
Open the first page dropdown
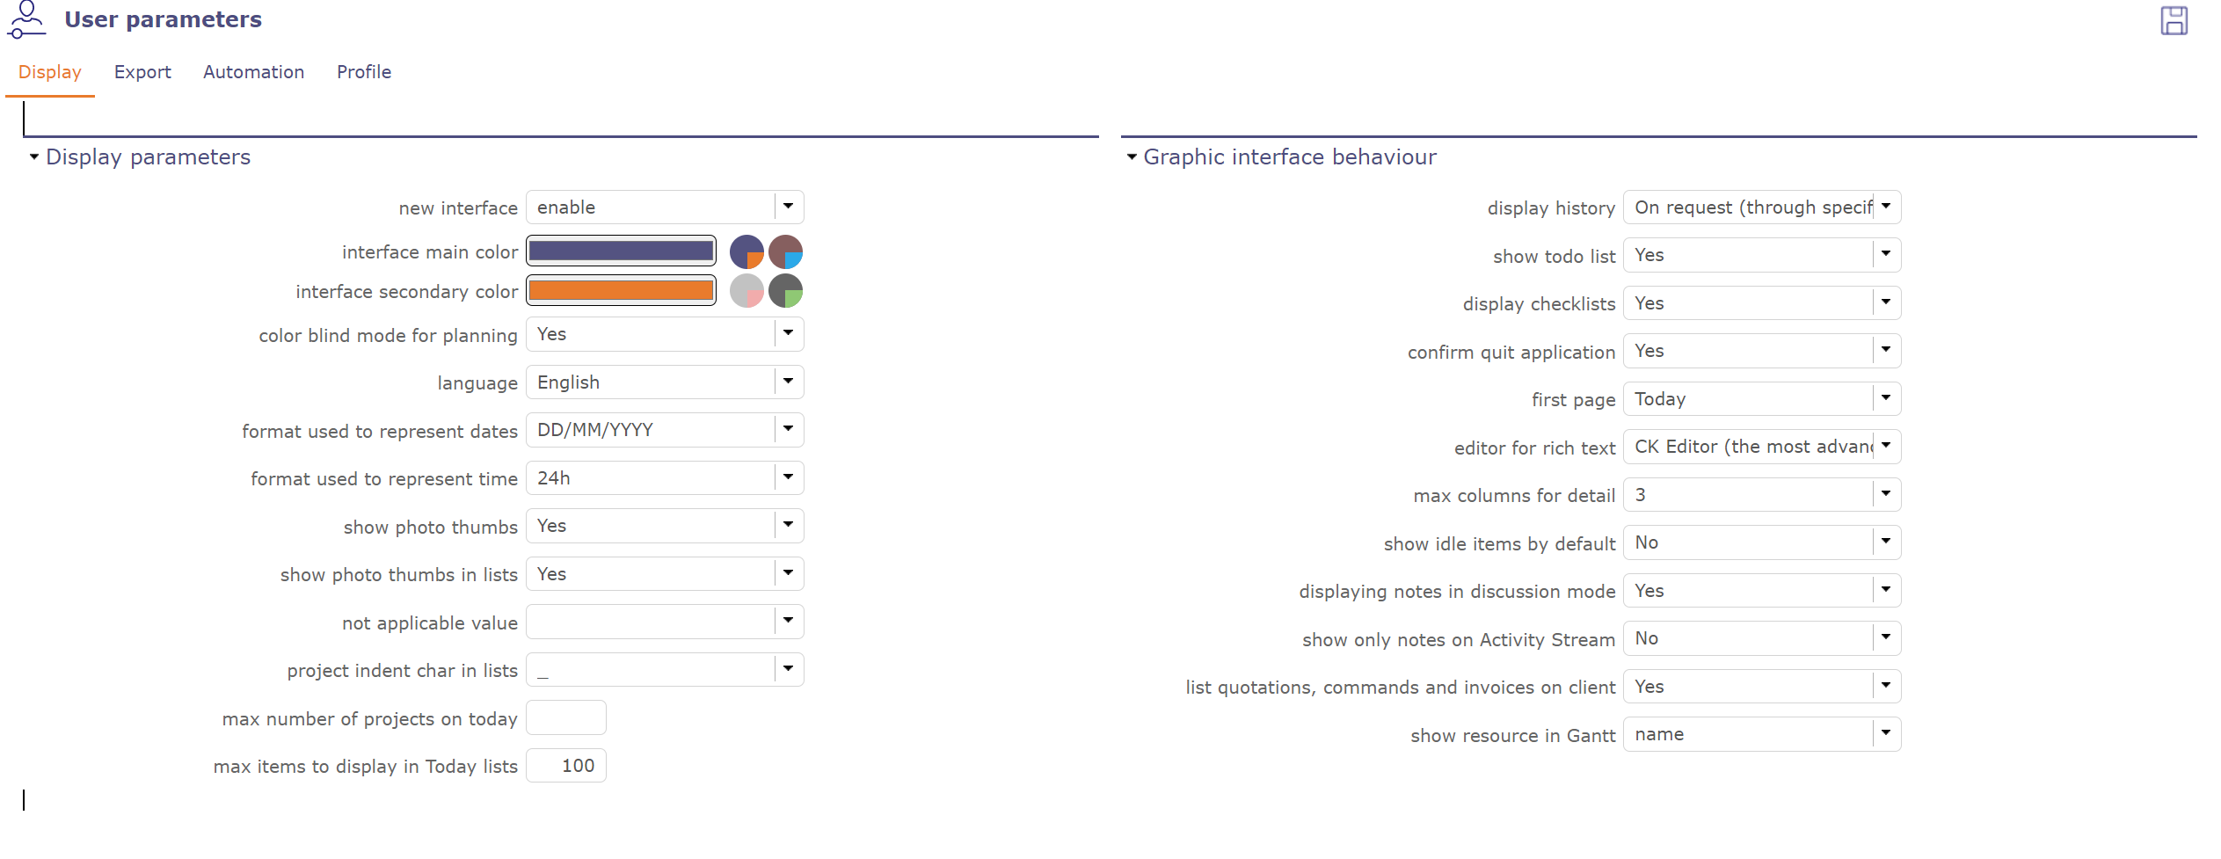click(1885, 397)
